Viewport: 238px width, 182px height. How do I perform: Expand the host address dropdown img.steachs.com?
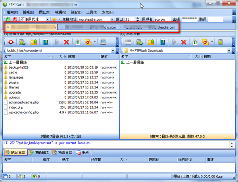pos(112,19)
